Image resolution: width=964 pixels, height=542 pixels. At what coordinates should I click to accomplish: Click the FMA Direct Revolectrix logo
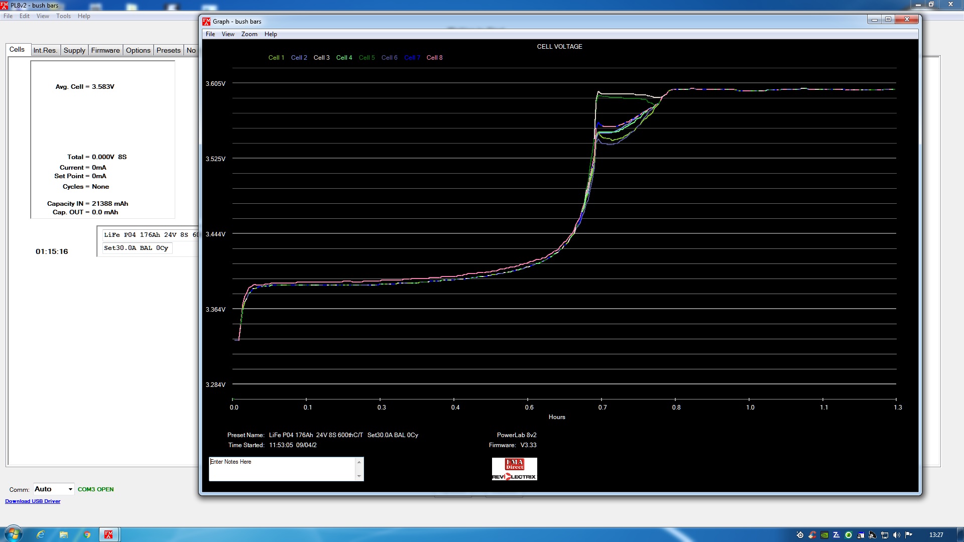click(514, 469)
